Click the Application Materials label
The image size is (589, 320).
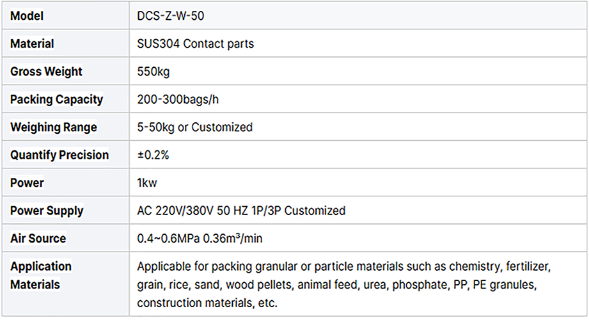pyautogui.click(x=41, y=275)
